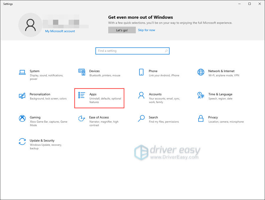Select the Personalization paintbrush icon
This screenshot has width=265, height=200.
coord(22,95)
